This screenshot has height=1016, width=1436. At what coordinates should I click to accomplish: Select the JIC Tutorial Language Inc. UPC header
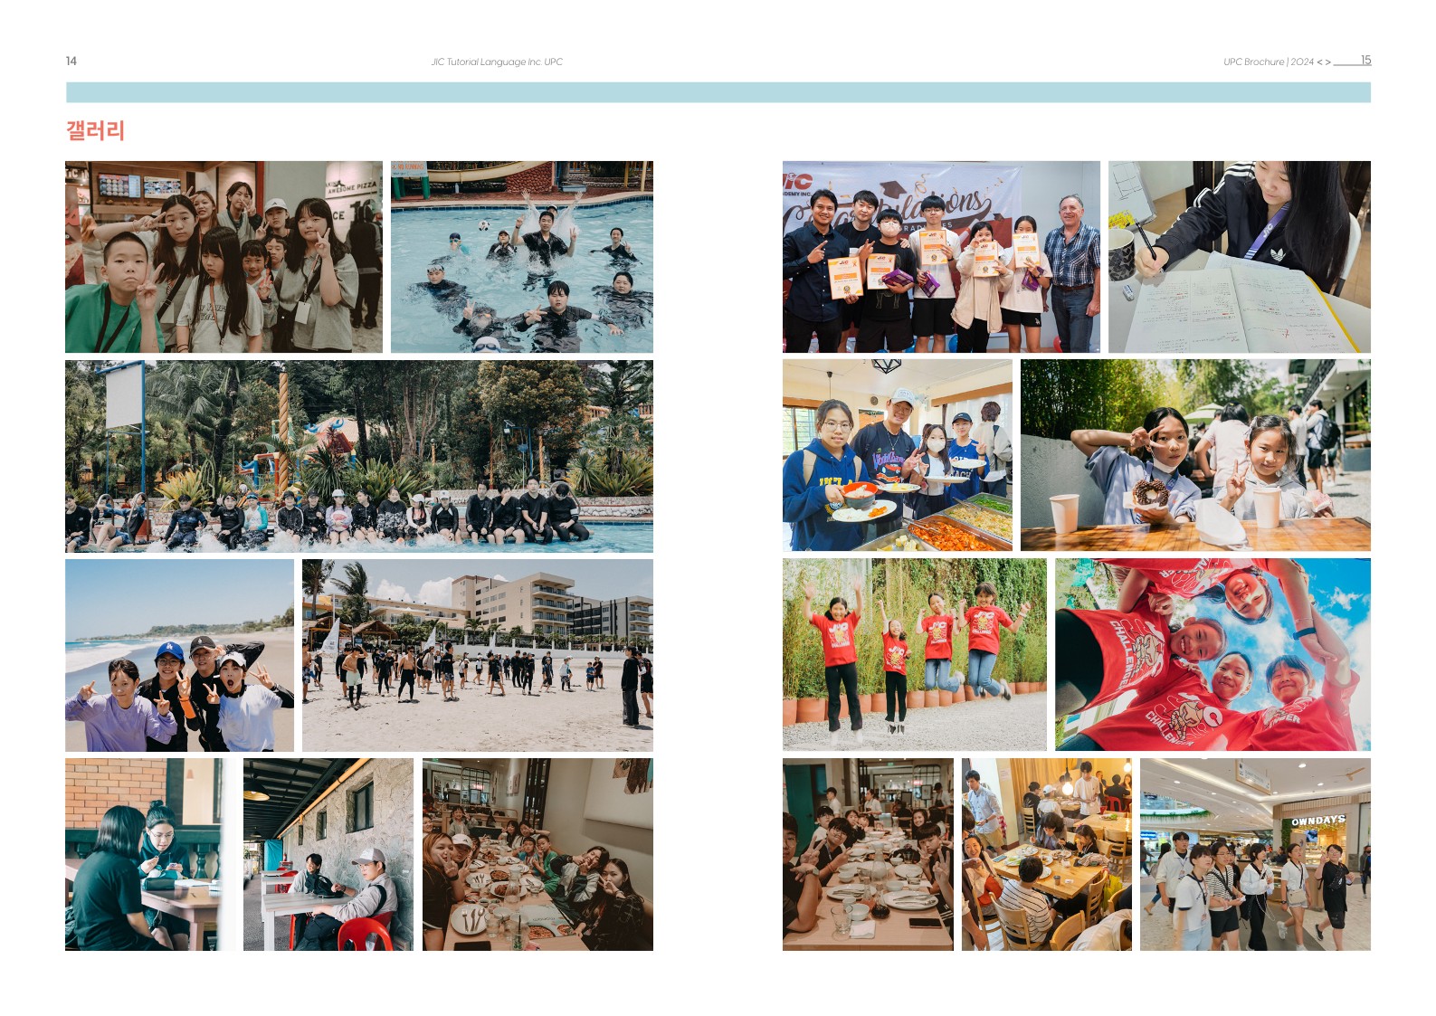click(497, 62)
